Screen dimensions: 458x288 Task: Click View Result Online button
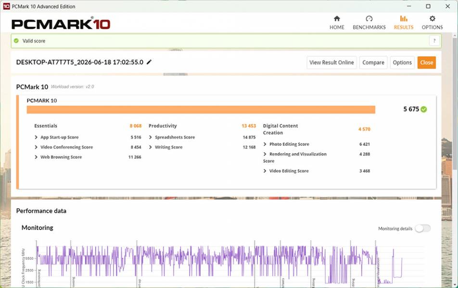(x=331, y=62)
